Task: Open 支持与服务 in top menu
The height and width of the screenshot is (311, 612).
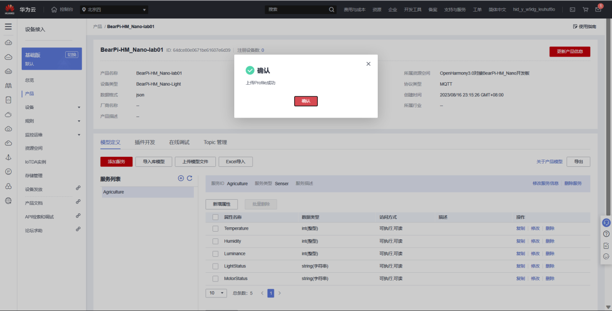Action: [455, 9]
